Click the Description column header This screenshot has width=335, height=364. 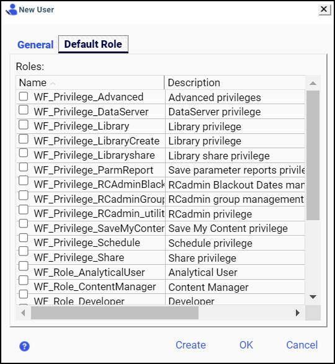(x=234, y=82)
